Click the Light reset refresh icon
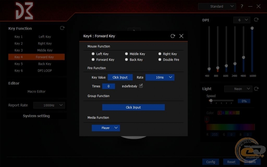The width and height of the screenshot is (267, 167). [256, 89]
